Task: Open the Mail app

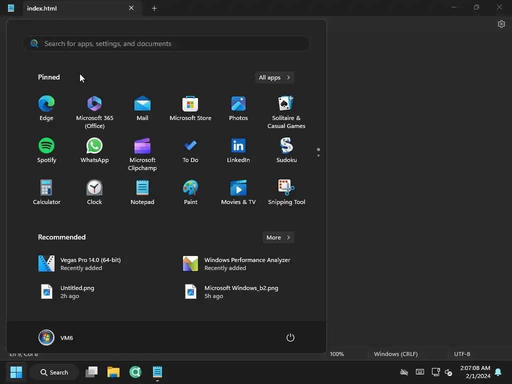Action: [x=142, y=108]
